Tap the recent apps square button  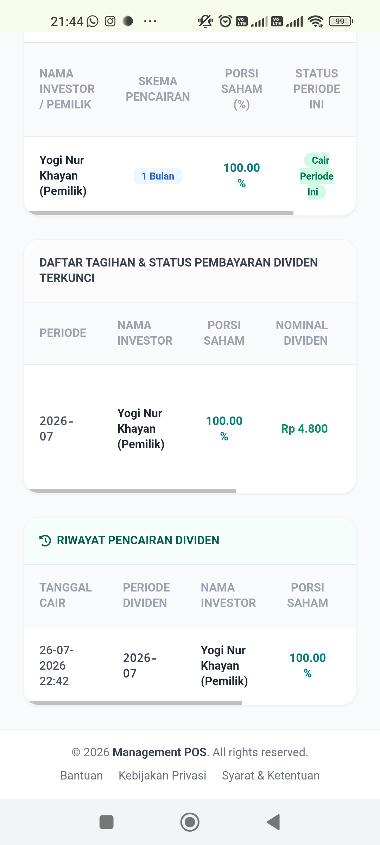point(107,822)
